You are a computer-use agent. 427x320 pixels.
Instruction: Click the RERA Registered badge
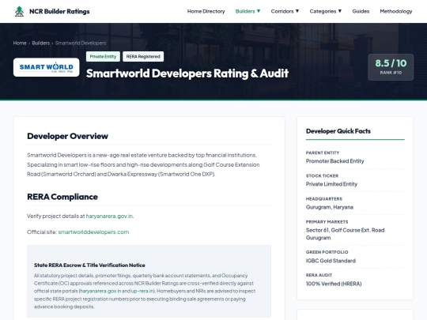click(x=143, y=57)
